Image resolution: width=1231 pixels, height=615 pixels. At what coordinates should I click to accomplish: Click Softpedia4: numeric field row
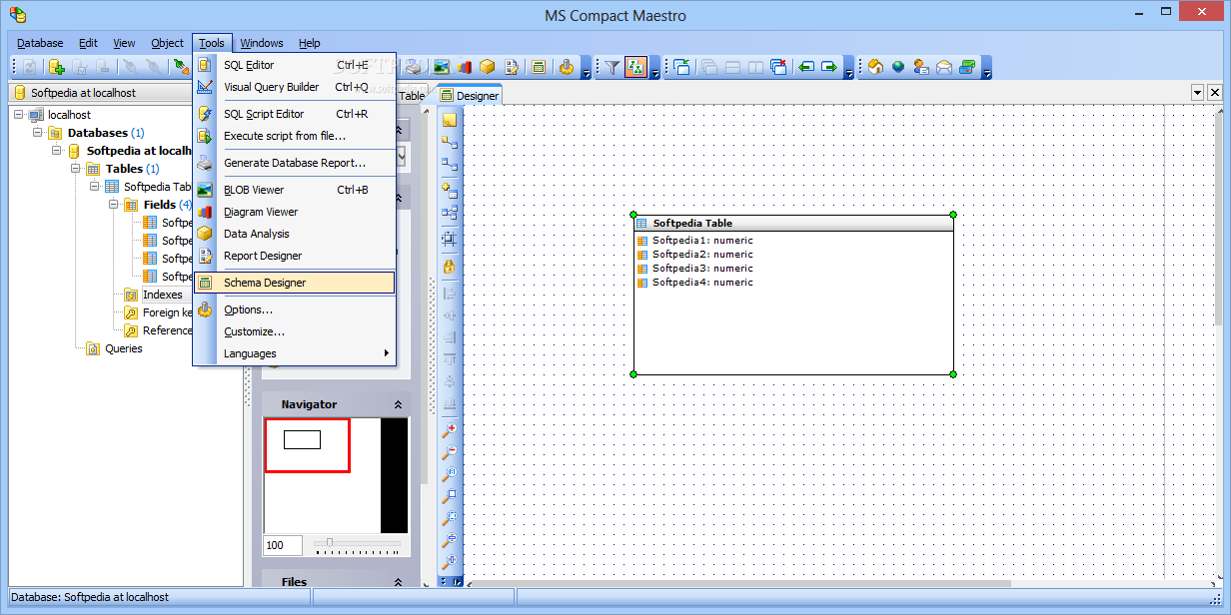(702, 283)
